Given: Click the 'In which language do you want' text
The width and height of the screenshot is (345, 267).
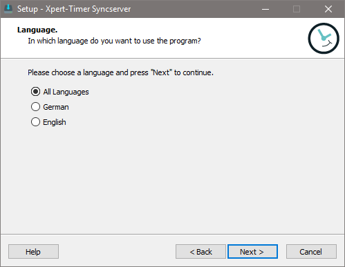Looking at the screenshot, I should 114,41.
